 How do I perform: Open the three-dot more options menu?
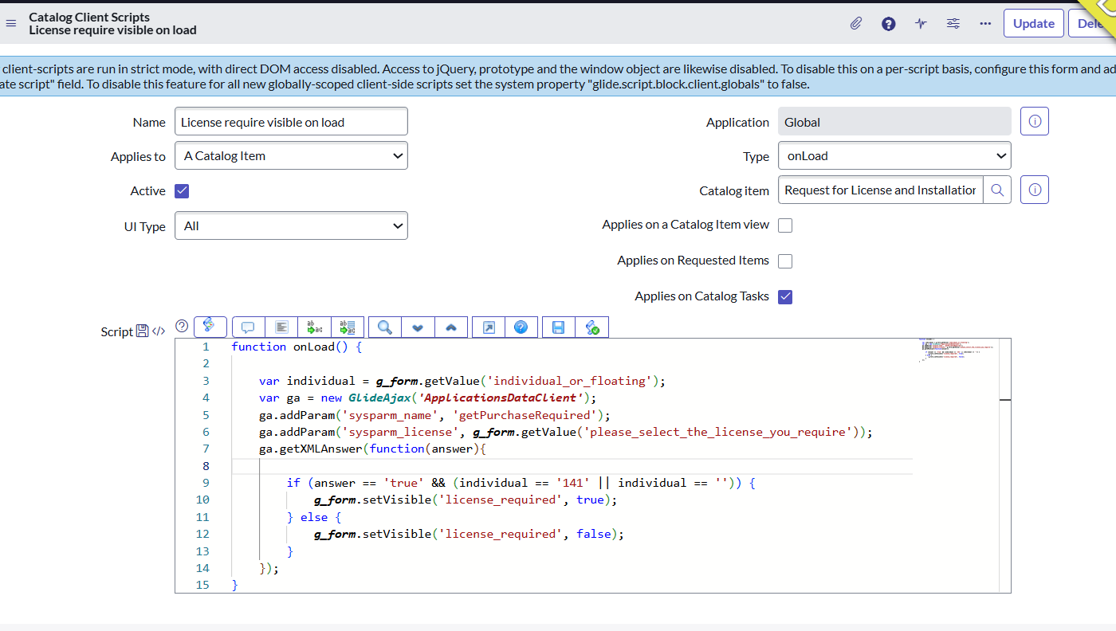coord(985,24)
